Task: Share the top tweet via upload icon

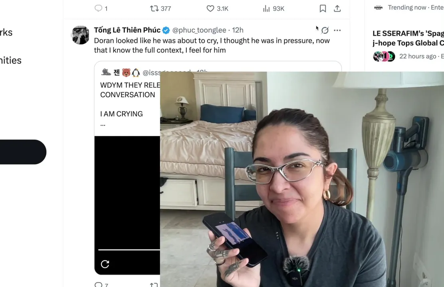Action: coord(337,8)
